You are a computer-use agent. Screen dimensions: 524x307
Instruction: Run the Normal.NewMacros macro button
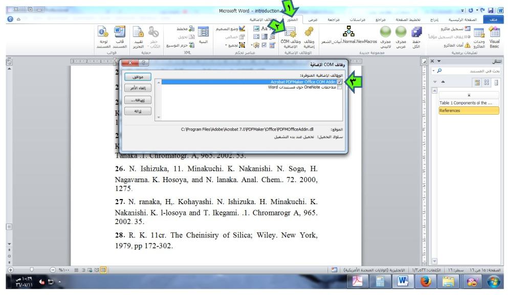tap(349, 35)
